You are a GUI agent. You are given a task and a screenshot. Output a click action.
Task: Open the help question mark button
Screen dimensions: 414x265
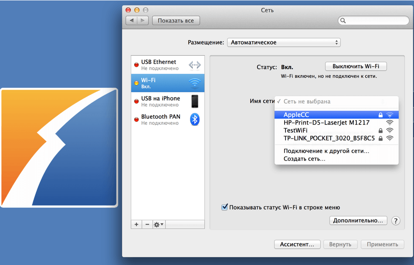tap(396, 221)
